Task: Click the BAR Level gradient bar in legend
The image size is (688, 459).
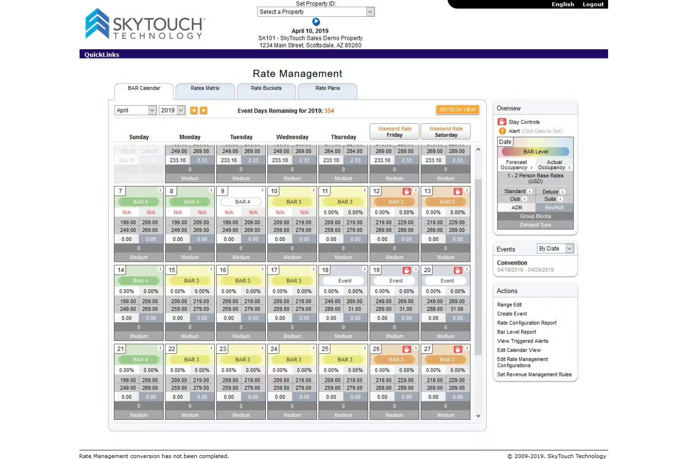Action: point(536,152)
